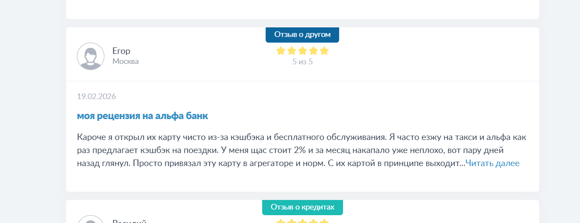This screenshot has width=580, height=223.
Task: Expand review with 'Читать далее' link
Action: click(492, 163)
